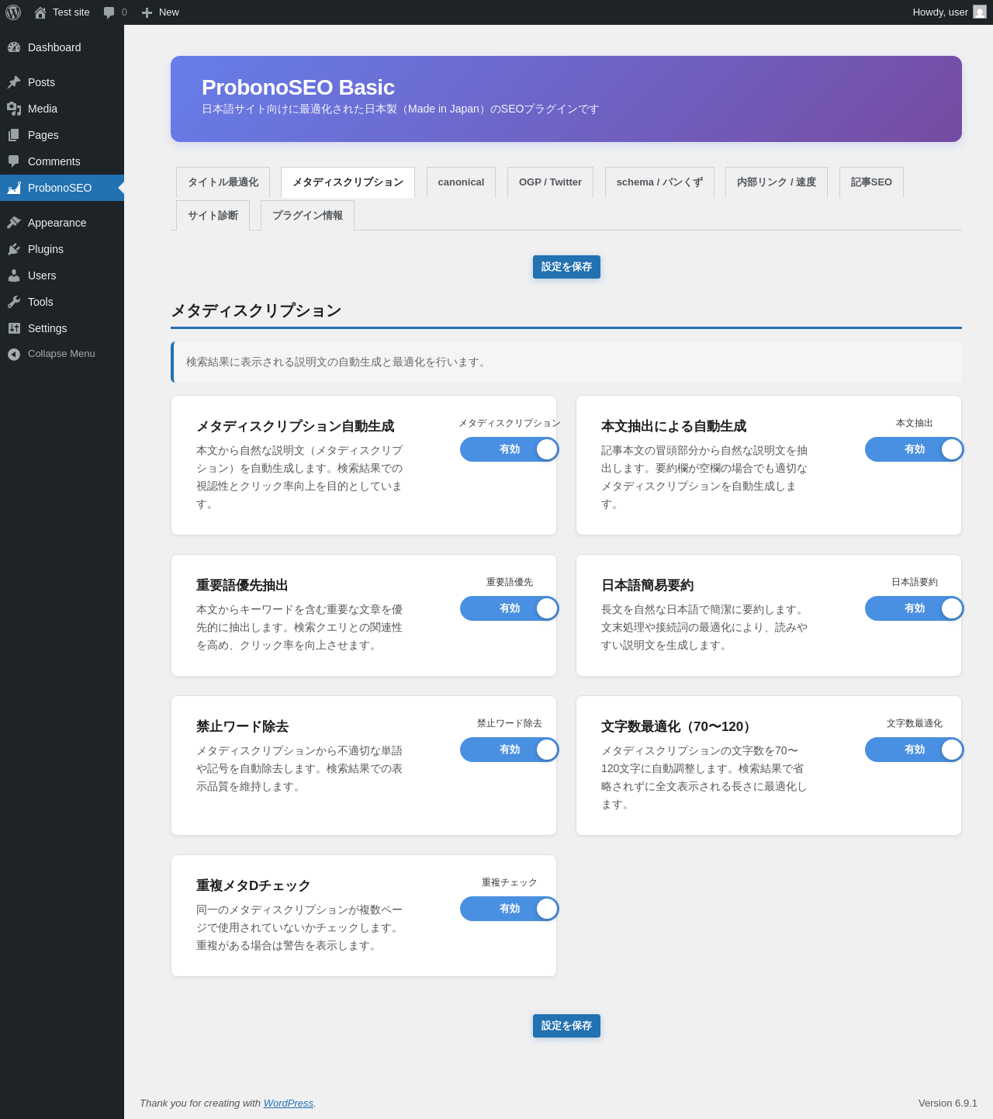The height and width of the screenshot is (1119, 993).
Task: Click the Users person icon
Action: 14,275
